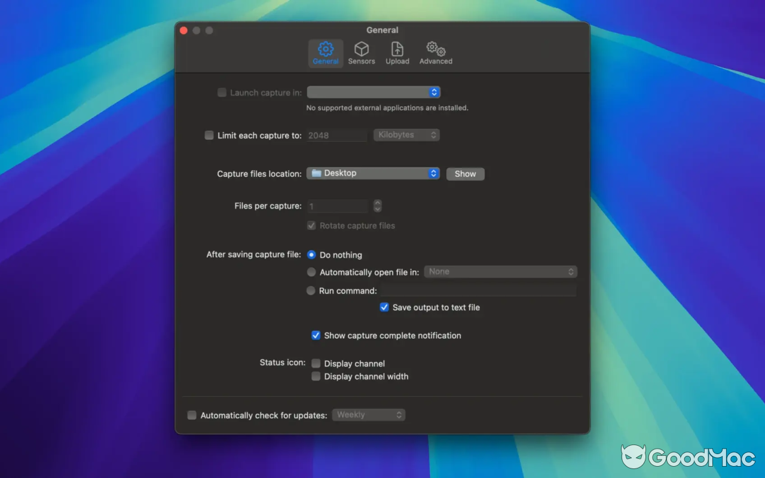This screenshot has height=478, width=765.
Task: Click the Desktop folder icon in the location selector
Action: coord(316,173)
